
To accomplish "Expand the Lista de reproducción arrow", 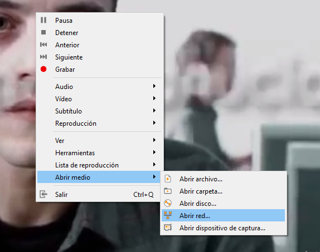I will point(154,165).
